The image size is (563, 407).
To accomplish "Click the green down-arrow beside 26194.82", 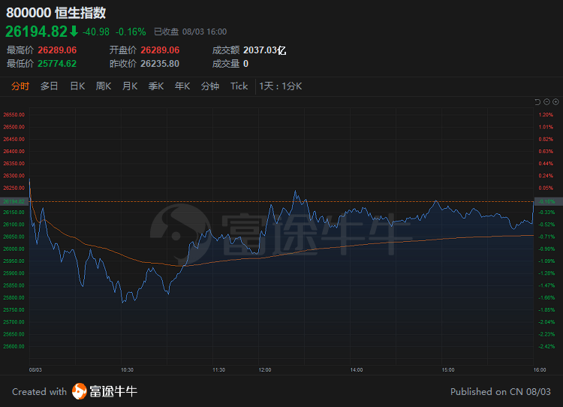I will click(74, 32).
